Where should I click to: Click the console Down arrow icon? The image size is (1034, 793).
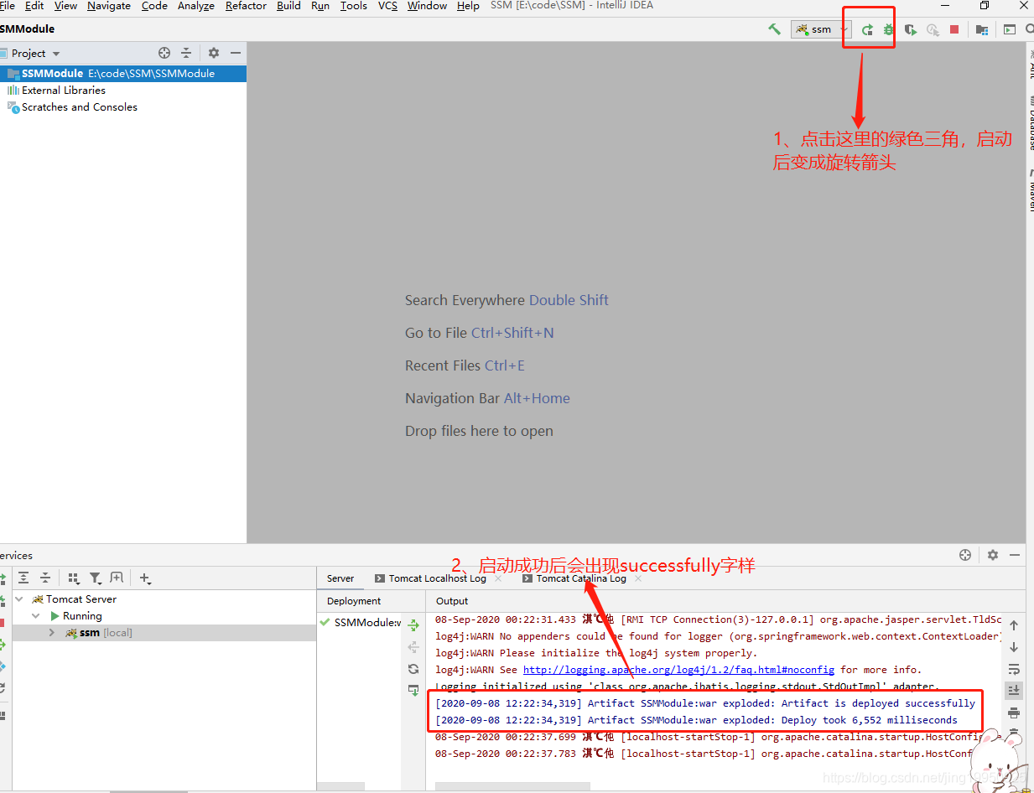pos(1014,647)
